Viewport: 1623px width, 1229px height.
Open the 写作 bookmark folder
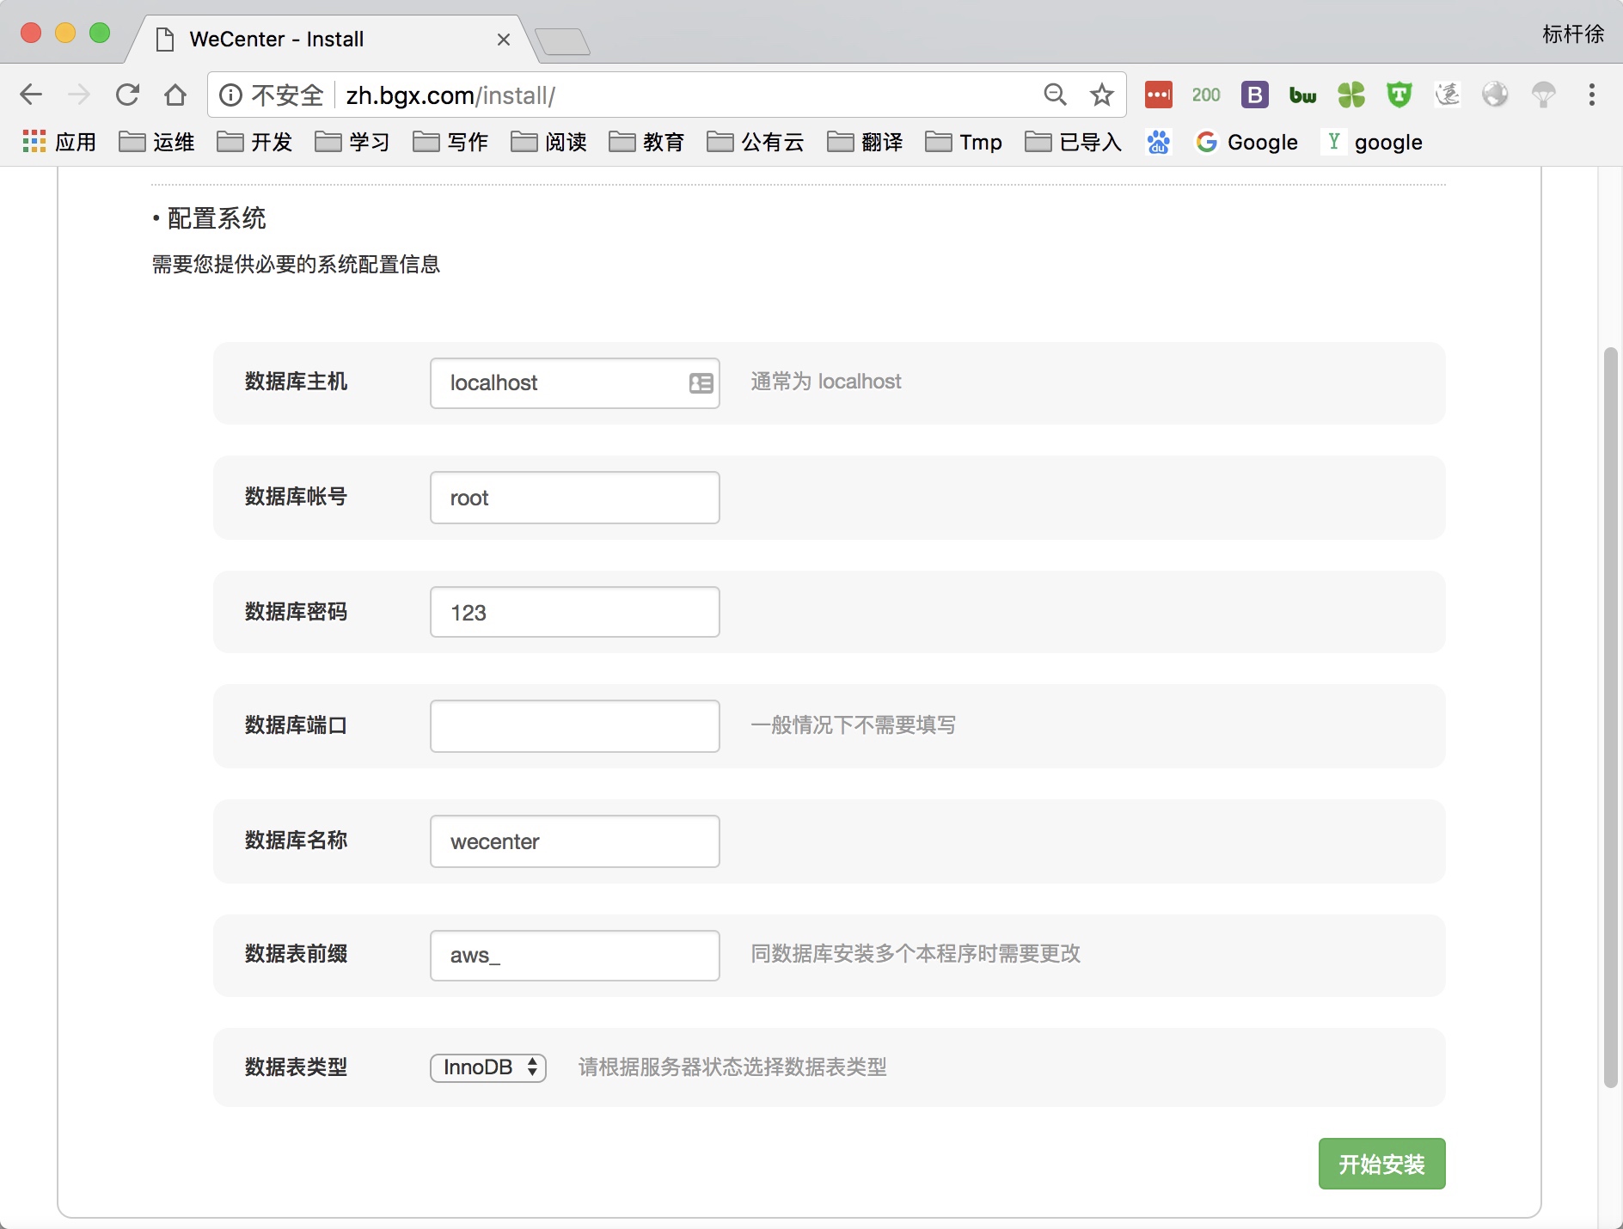[450, 142]
